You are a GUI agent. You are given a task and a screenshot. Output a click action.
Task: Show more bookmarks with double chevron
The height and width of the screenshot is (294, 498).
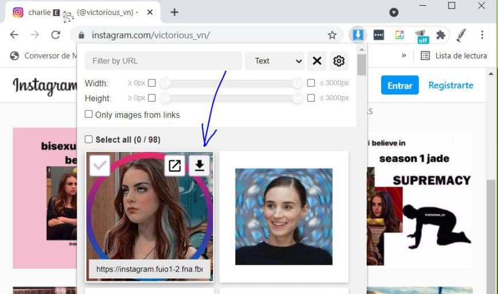[404, 56]
